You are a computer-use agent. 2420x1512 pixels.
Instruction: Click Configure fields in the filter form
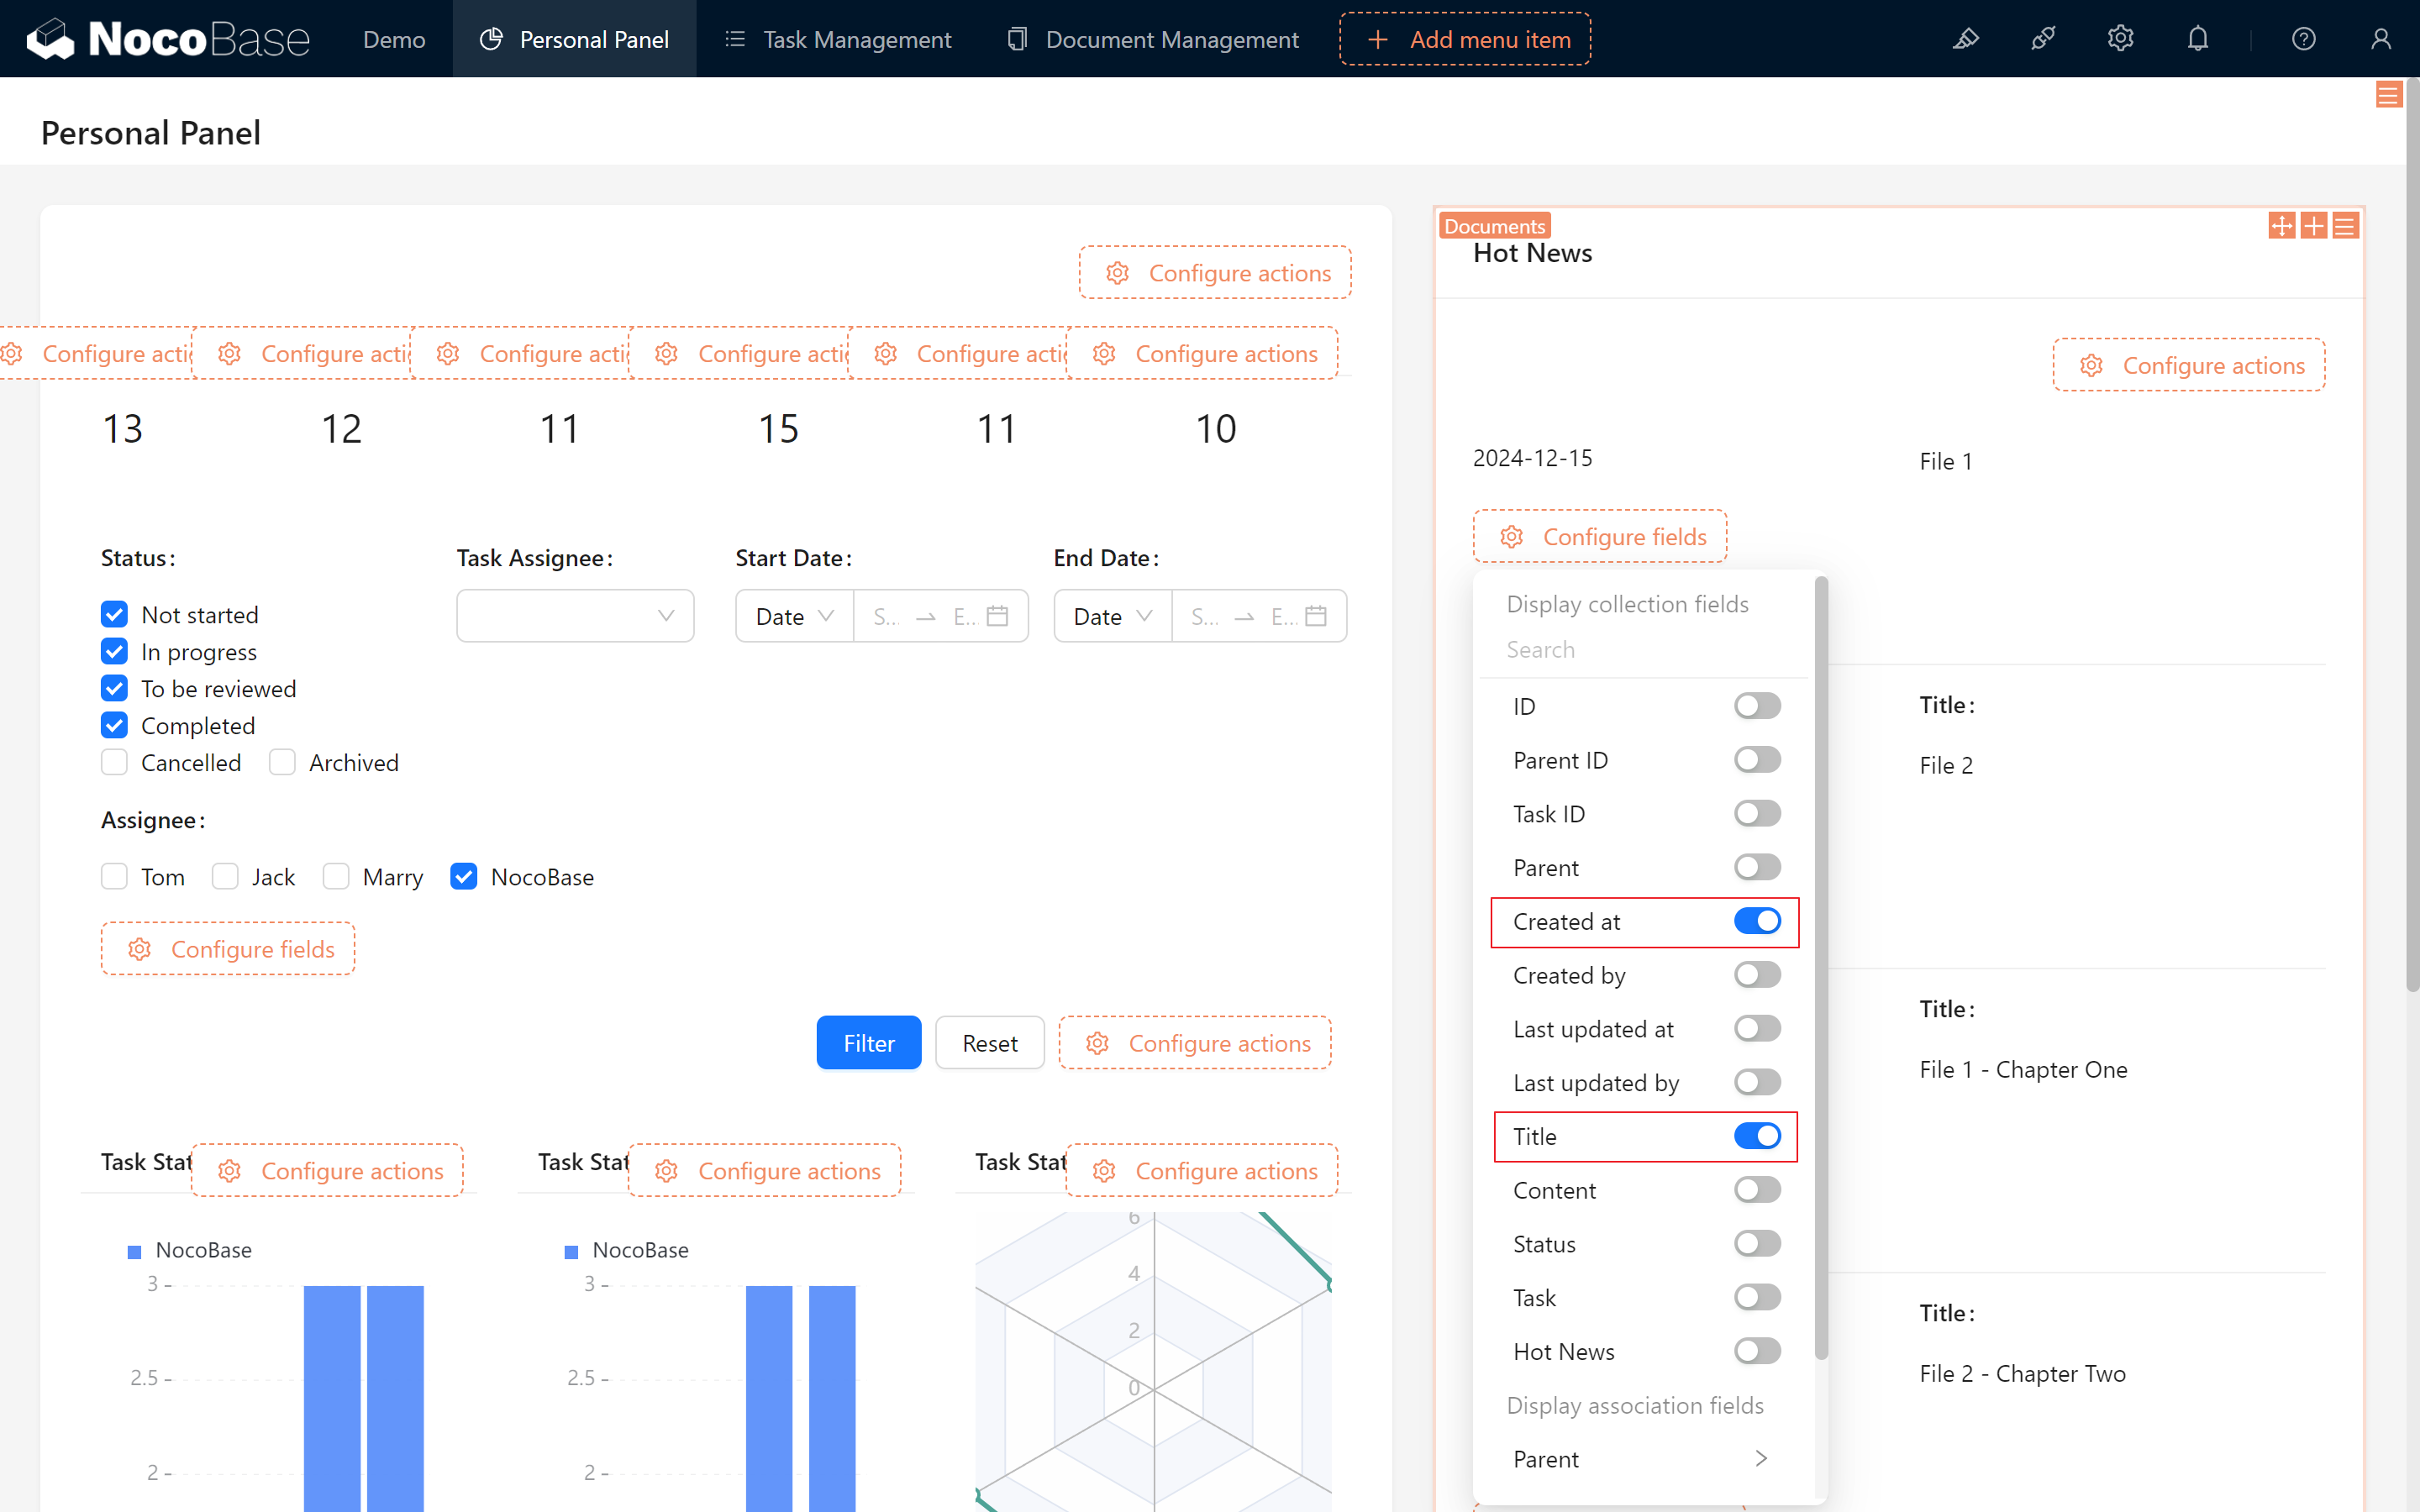[228, 949]
